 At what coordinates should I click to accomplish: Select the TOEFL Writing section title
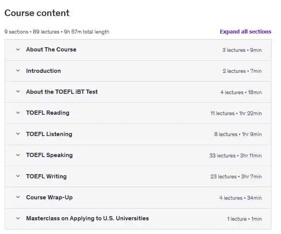click(46, 176)
